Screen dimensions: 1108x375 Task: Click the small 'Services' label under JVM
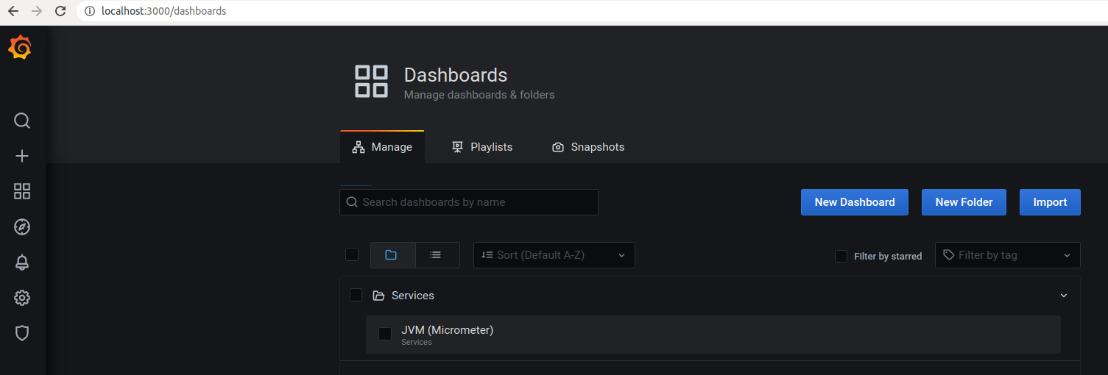[417, 343]
